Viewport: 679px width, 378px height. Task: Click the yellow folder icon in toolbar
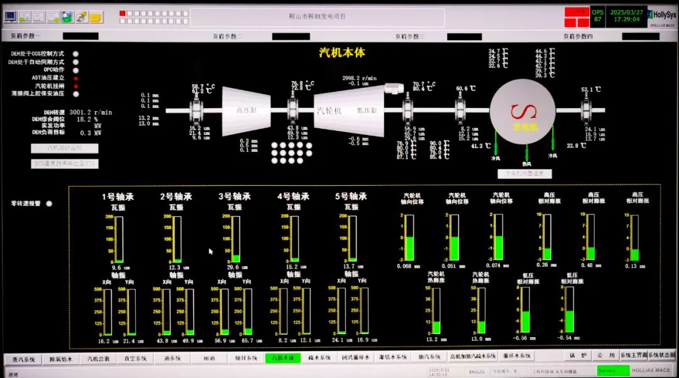pyautogui.click(x=96, y=17)
